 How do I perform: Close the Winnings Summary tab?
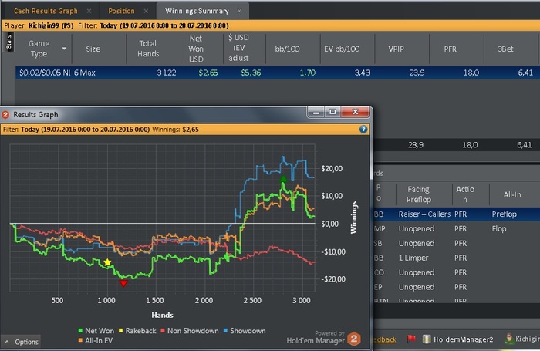coord(239,11)
